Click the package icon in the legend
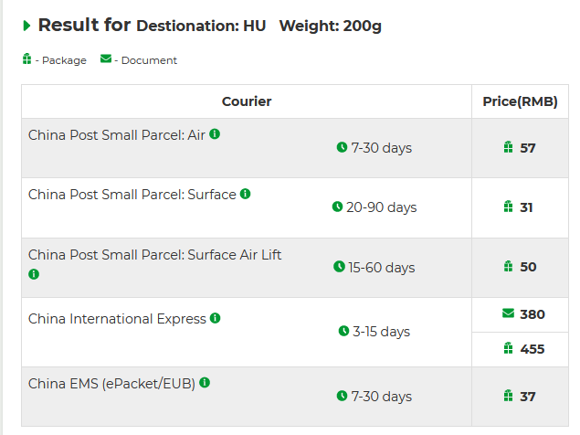This screenshot has height=435, width=580. tap(27, 58)
